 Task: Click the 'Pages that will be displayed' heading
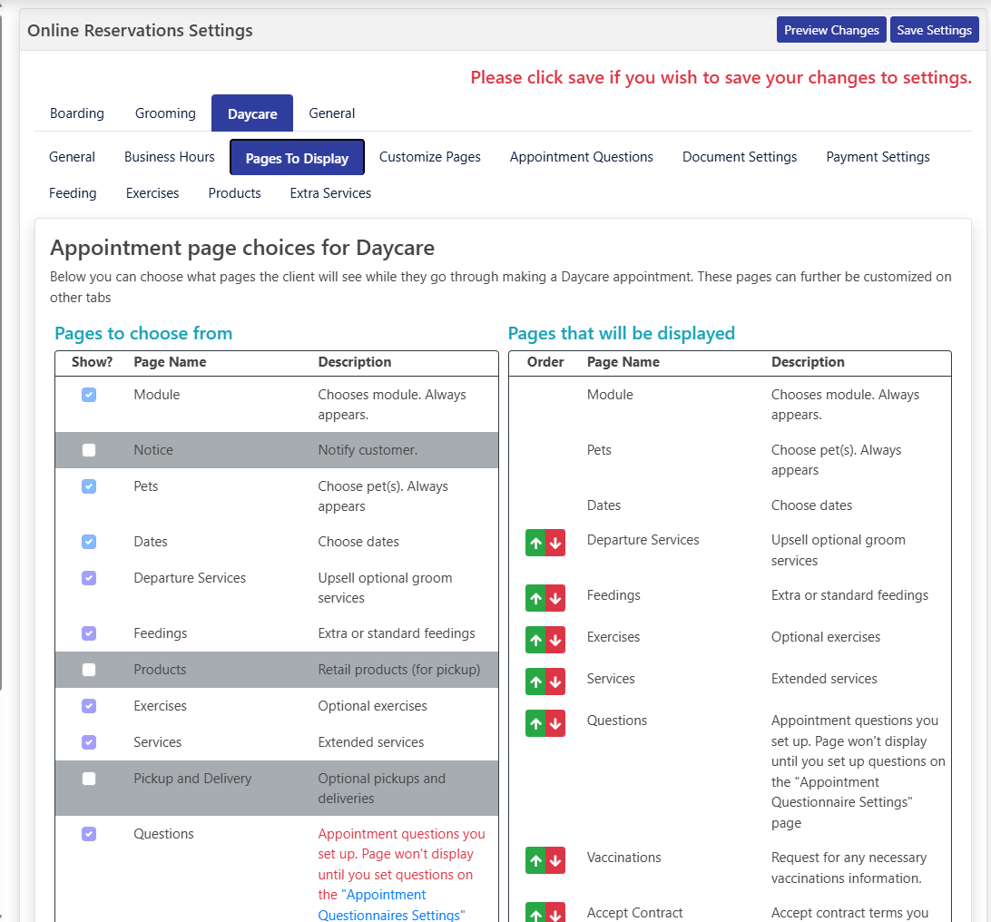click(622, 334)
